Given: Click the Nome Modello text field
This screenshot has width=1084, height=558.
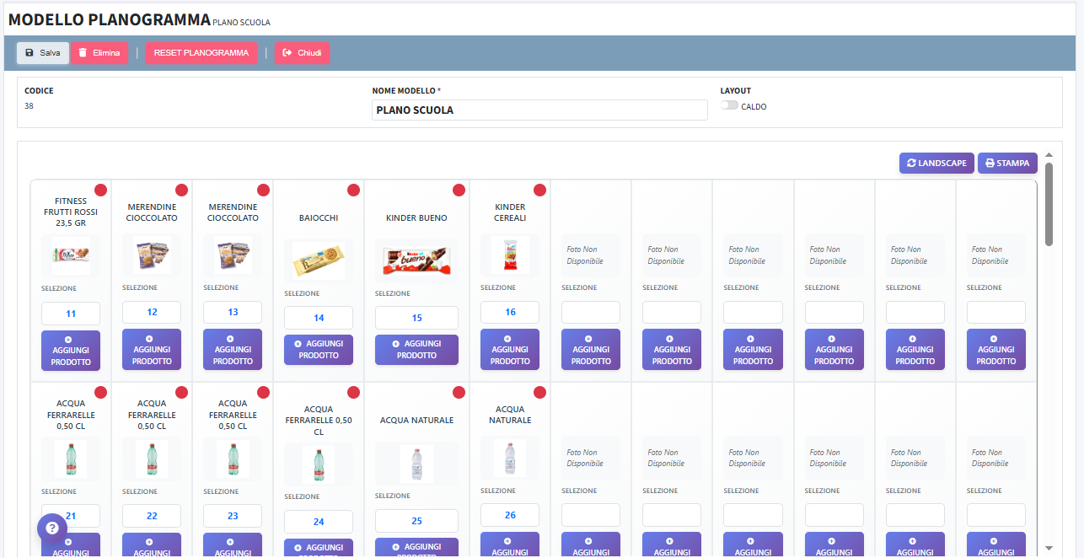Looking at the screenshot, I should coord(539,110).
